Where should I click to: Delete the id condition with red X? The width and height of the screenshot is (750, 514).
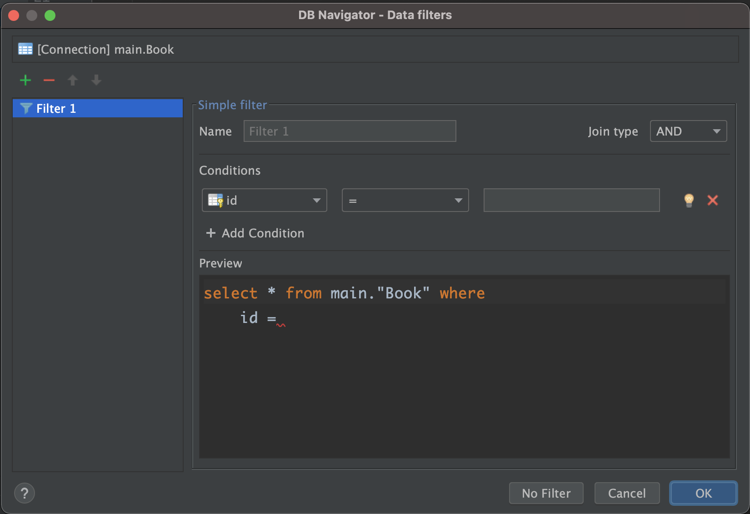[x=713, y=200]
